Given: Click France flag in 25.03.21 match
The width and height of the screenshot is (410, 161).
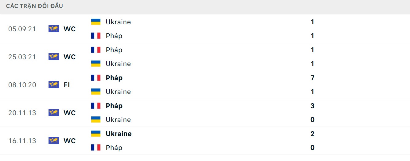Looking at the screenshot, I should point(96,50).
